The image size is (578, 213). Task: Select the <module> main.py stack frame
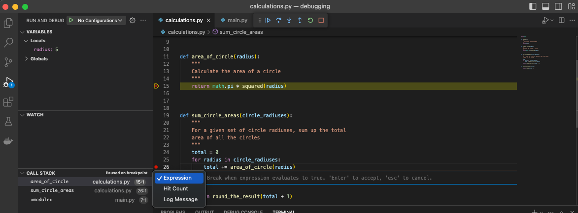[86, 200]
